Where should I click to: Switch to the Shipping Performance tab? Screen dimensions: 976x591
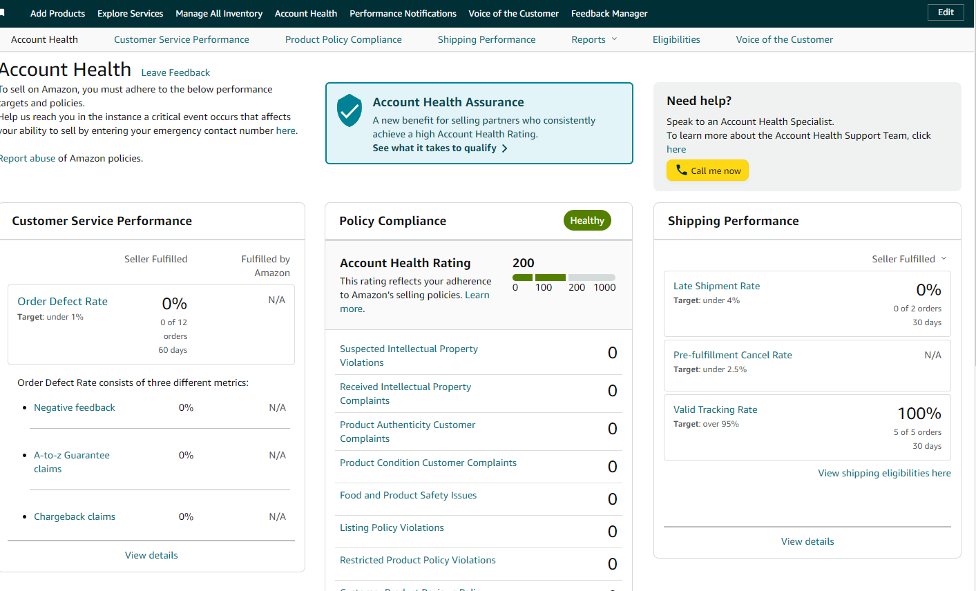pyautogui.click(x=487, y=39)
